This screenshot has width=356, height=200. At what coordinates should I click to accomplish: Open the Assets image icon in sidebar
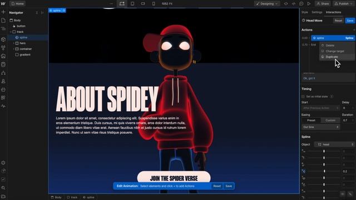pyautogui.click(x=3, y=56)
